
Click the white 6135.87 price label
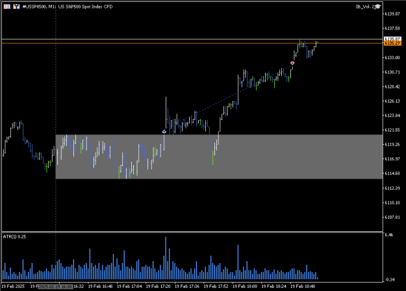pyautogui.click(x=392, y=39)
